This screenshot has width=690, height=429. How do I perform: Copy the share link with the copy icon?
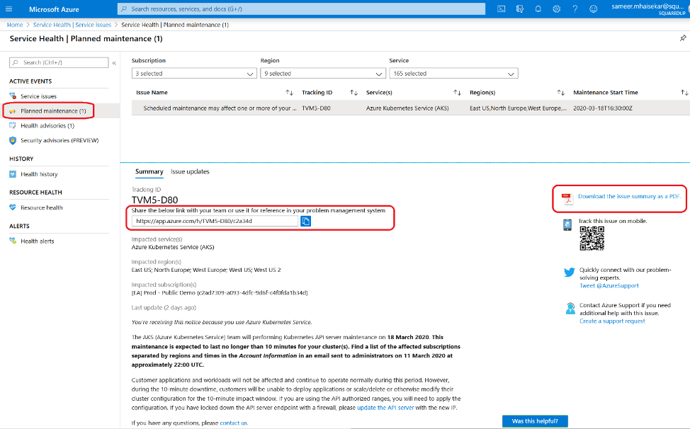click(x=305, y=221)
